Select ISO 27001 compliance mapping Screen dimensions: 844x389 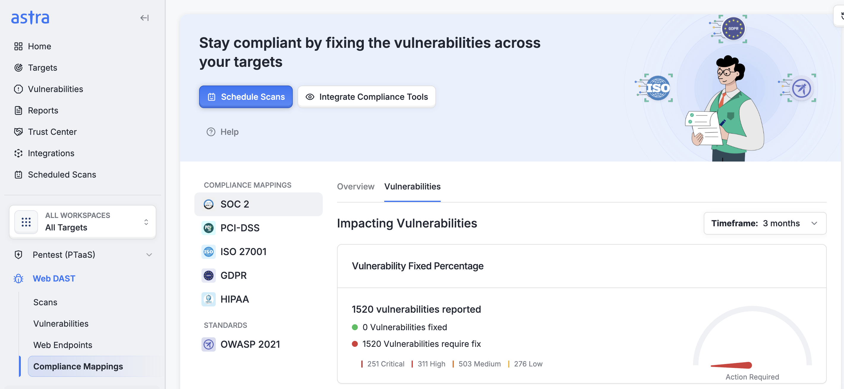(243, 252)
